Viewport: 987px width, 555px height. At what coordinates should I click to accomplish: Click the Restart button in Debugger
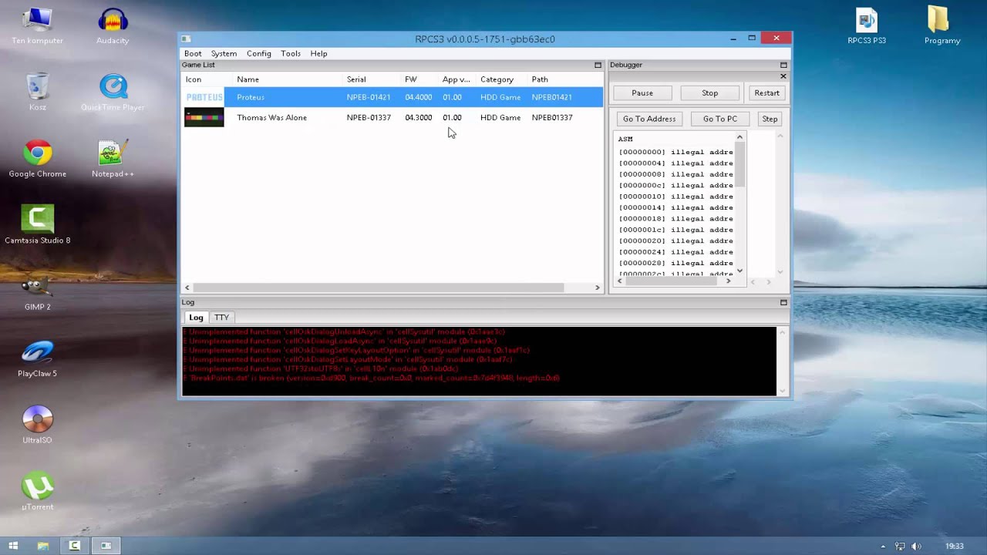pos(766,93)
